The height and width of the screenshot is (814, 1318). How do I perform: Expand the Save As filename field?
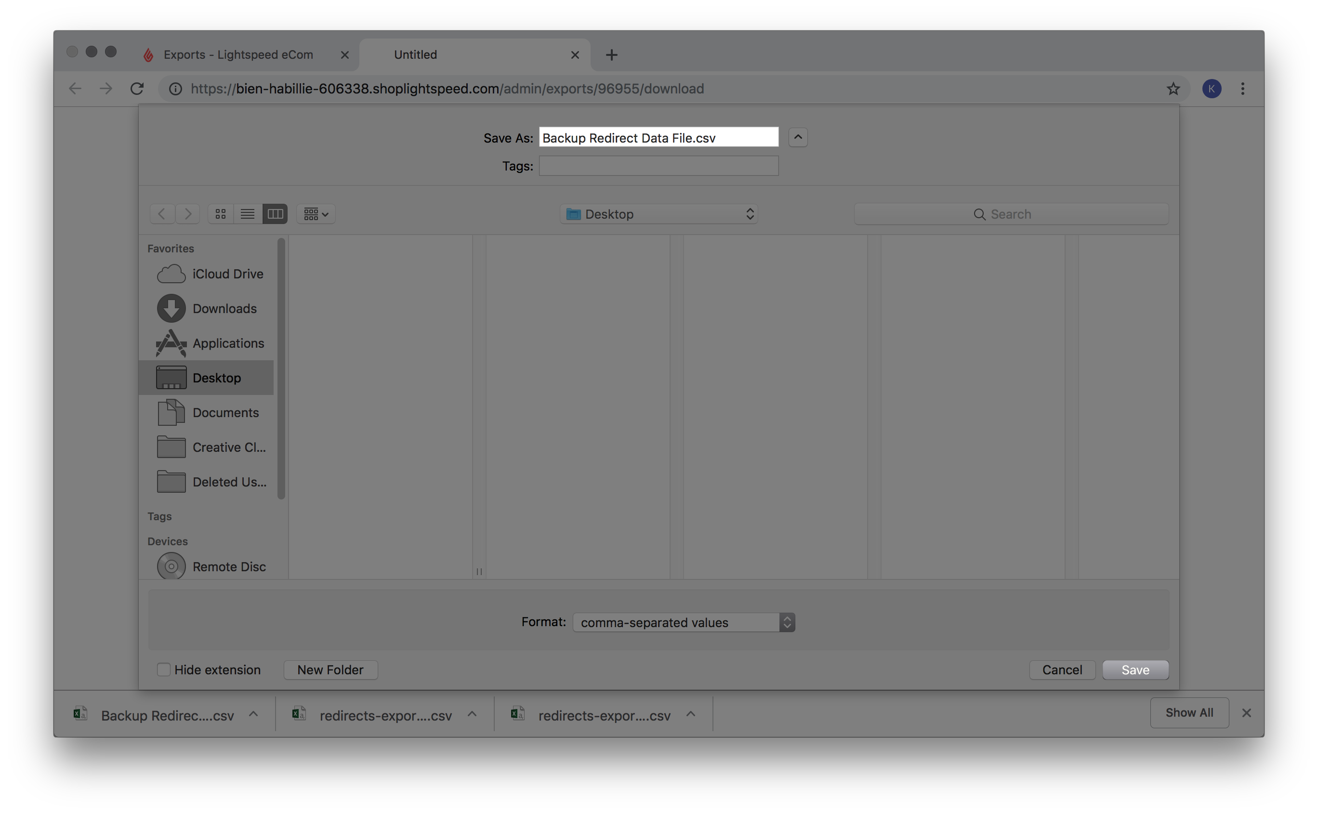coord(797,136)
